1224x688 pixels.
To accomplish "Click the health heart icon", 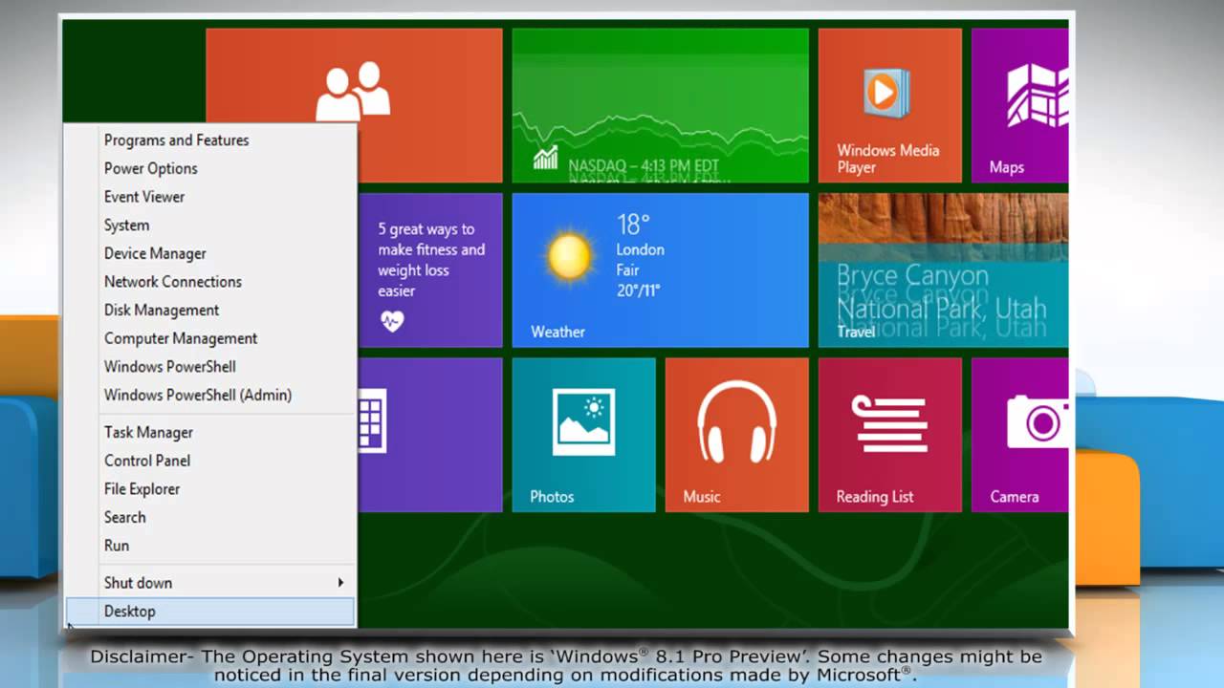I will tap(392, 321).
